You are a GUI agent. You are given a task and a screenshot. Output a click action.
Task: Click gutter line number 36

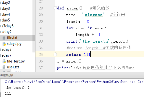[41, 61]
